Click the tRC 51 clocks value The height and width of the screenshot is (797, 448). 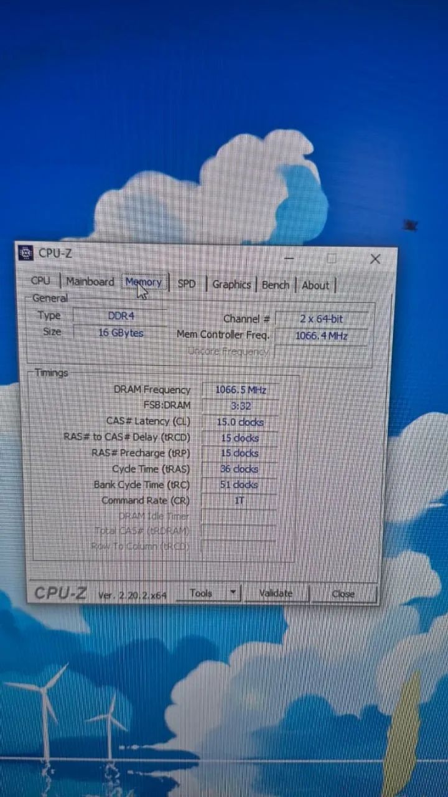click(240, 484)
